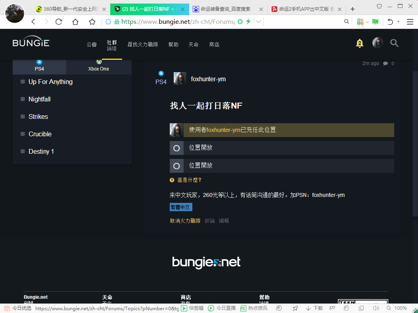
Task: Click the green lightning speed mode icon
Action: (248, 21)
